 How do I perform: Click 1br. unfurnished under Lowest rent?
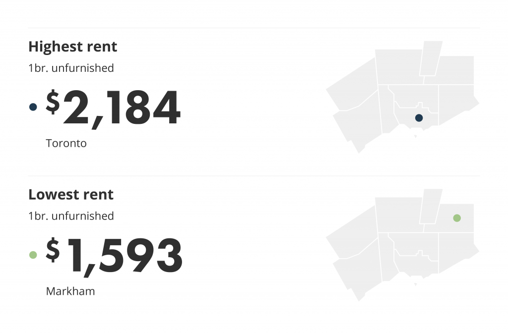click(x=71, y=216)
